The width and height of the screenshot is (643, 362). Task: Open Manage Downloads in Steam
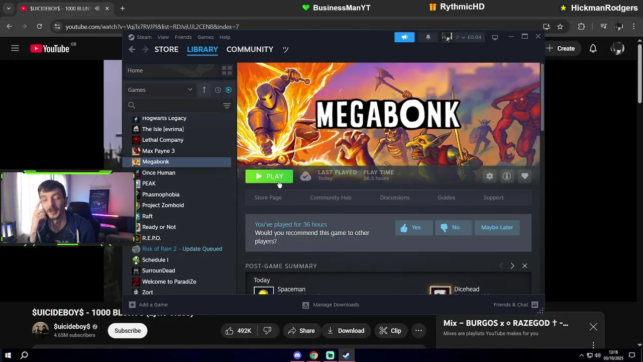tap(331, 305)
